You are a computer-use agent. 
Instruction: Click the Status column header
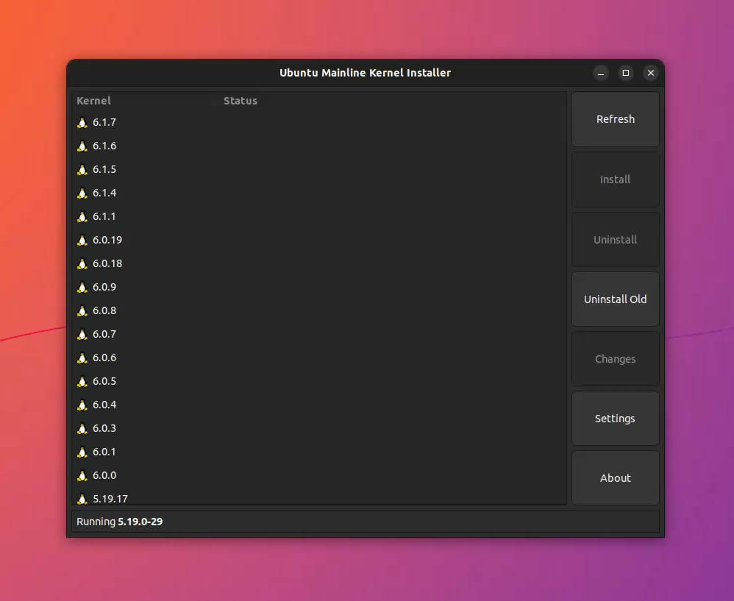pos(240,101)
